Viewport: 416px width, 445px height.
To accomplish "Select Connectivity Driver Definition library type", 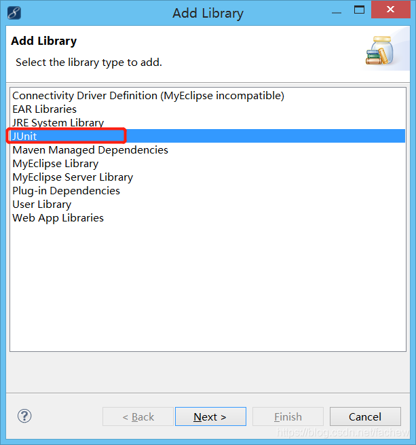I will point(207,96).
